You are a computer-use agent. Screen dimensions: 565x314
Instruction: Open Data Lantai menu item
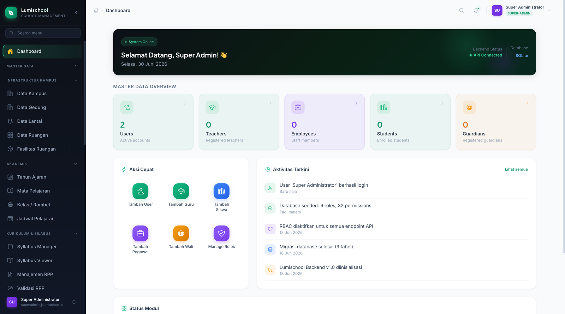(42, 121)
